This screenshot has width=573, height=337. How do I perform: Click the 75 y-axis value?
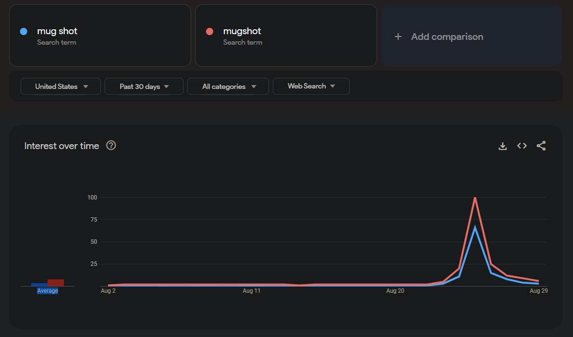[x=94, y=220]
